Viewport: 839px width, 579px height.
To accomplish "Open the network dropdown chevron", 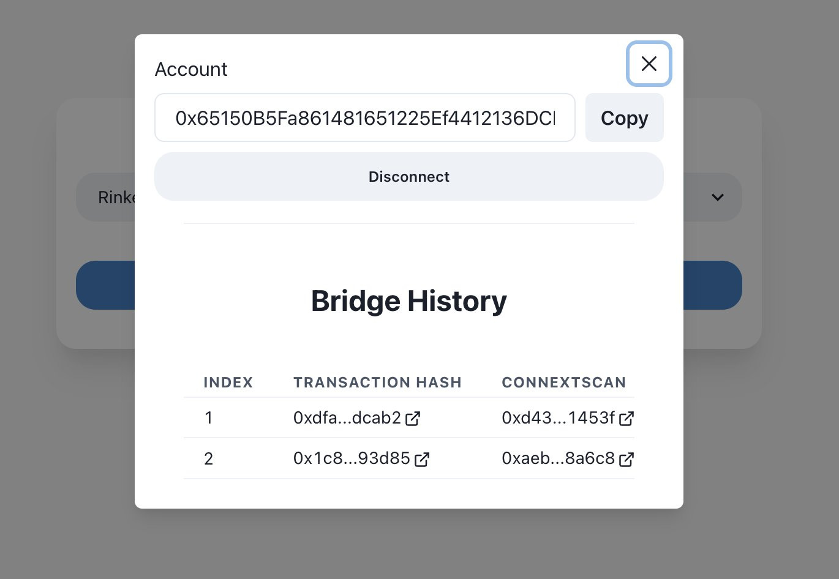I will click(x=717, y=197).
